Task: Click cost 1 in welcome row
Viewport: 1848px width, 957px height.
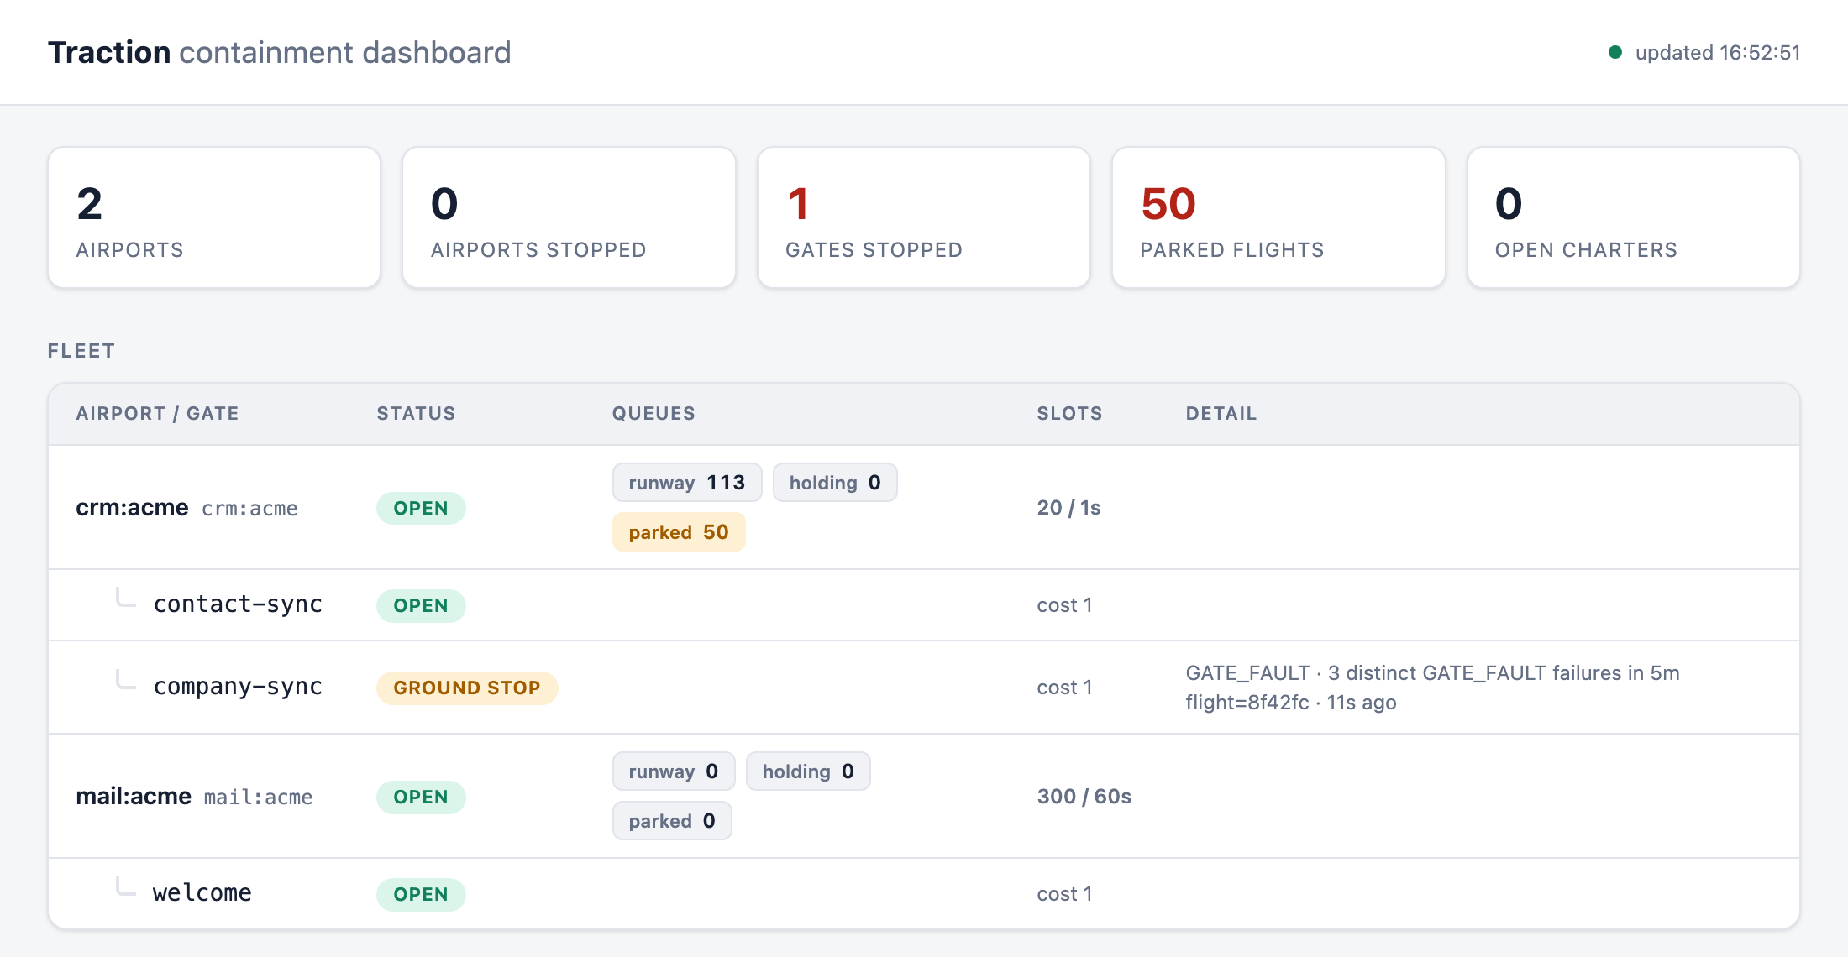Action: tap(1064, 894)
